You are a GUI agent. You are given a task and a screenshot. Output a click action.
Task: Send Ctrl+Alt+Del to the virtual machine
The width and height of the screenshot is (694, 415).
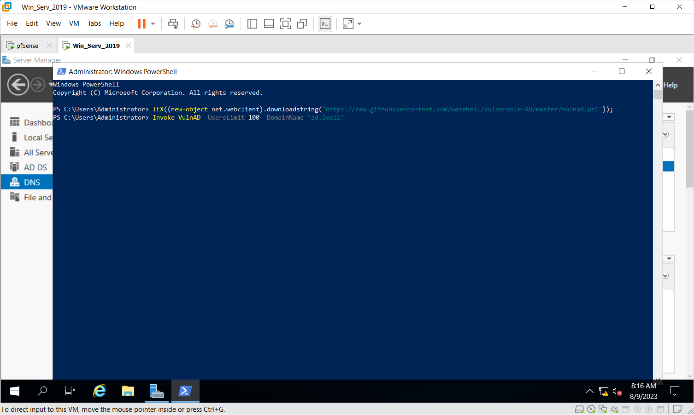(x=173, y=23)
